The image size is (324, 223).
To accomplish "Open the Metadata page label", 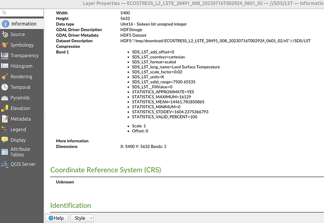I will pos(21,119).
